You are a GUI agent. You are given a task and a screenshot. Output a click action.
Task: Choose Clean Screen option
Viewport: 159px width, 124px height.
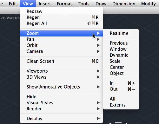tap(62, 61)
